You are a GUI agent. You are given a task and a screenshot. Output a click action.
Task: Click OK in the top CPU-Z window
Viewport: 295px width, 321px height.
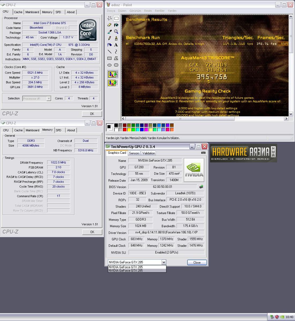[x=92, y=114]
